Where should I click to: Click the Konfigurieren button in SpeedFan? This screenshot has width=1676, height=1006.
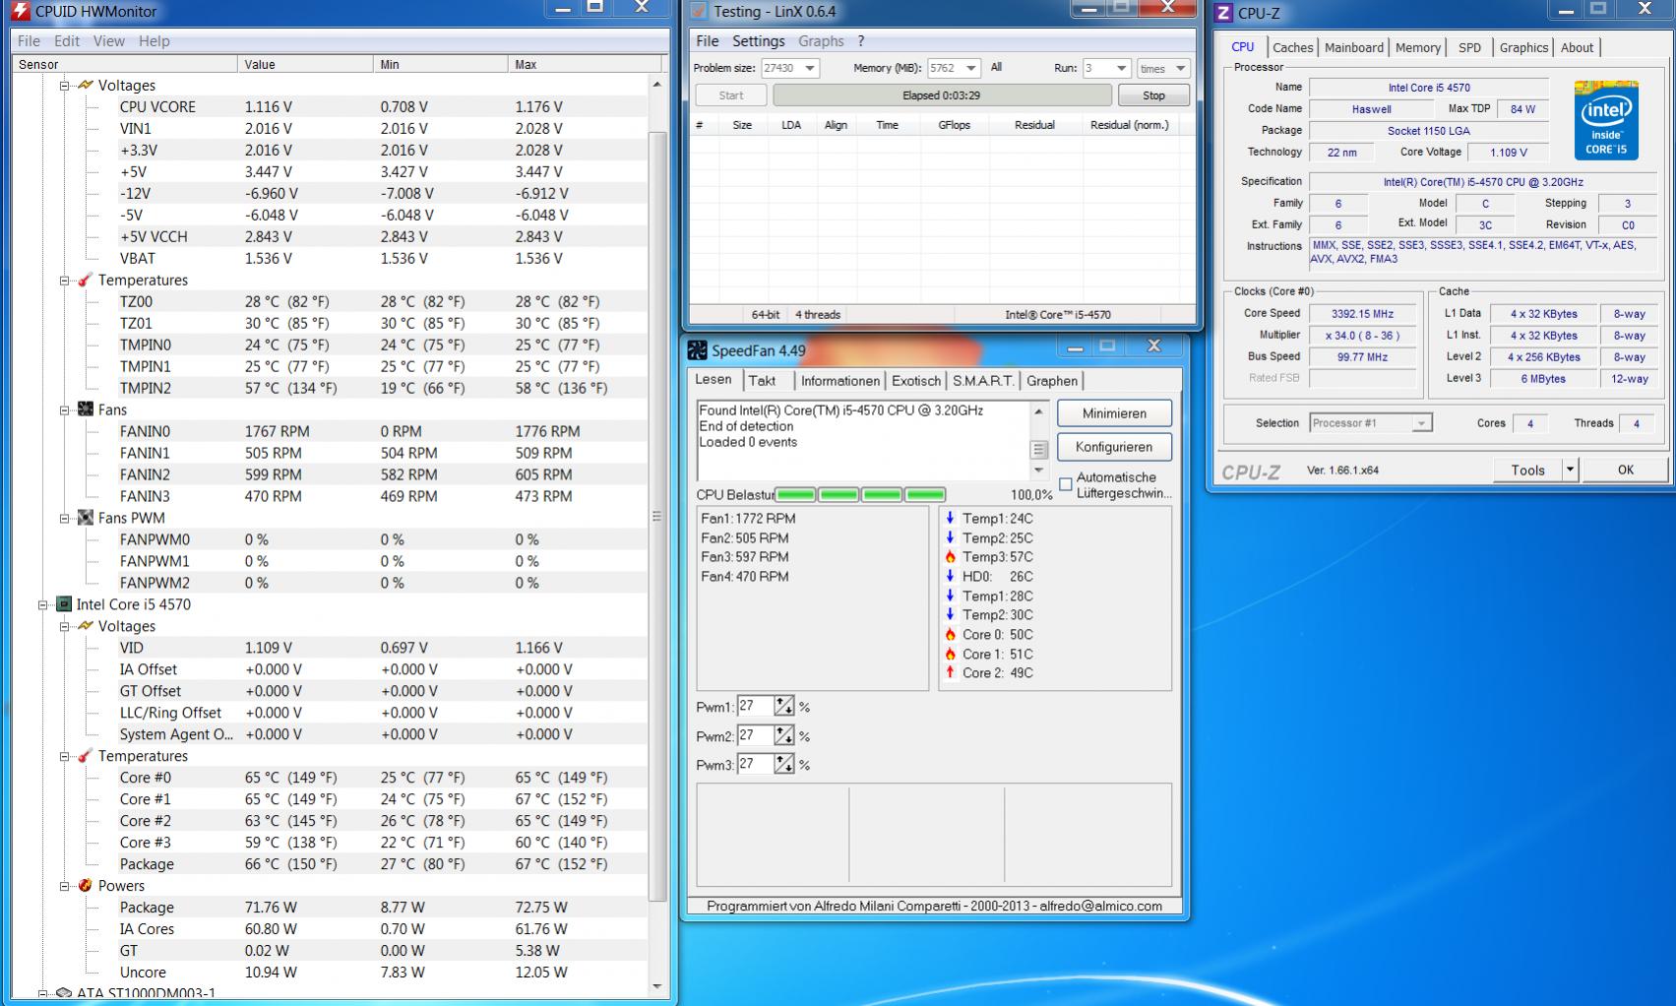(1114, 447)
